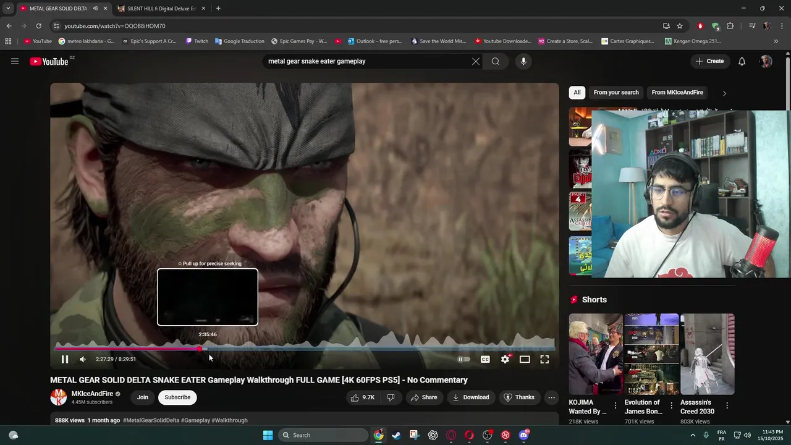This screenshot has width=791, height=445.
Task: Close the SILENT HILL f tab
Action: (203, 9)
